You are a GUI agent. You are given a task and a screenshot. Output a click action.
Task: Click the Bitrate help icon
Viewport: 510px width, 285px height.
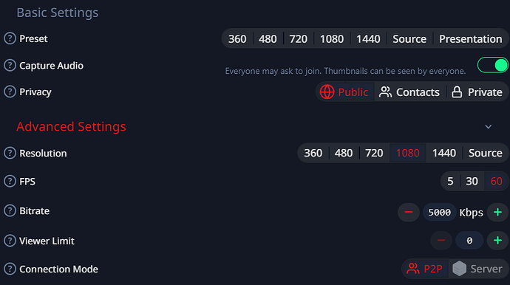pyautogui.click(x=10, y=210)
